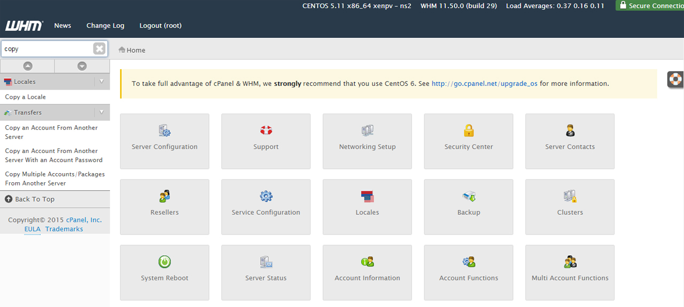
Task: Open System Reboot power icon
Action: 165,262
